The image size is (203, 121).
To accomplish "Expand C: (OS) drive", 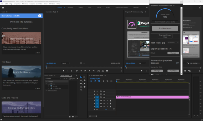I will click(x=49, y=86).
